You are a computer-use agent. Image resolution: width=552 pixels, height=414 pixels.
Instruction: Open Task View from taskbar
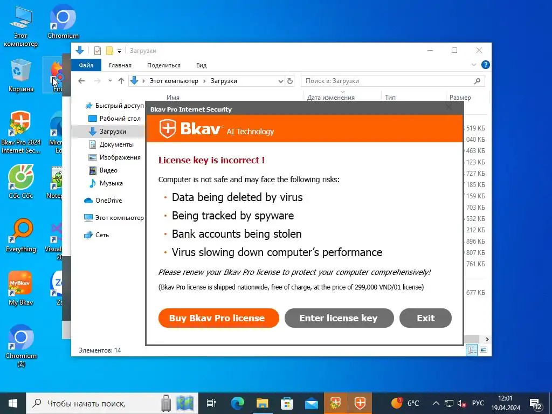211,403
